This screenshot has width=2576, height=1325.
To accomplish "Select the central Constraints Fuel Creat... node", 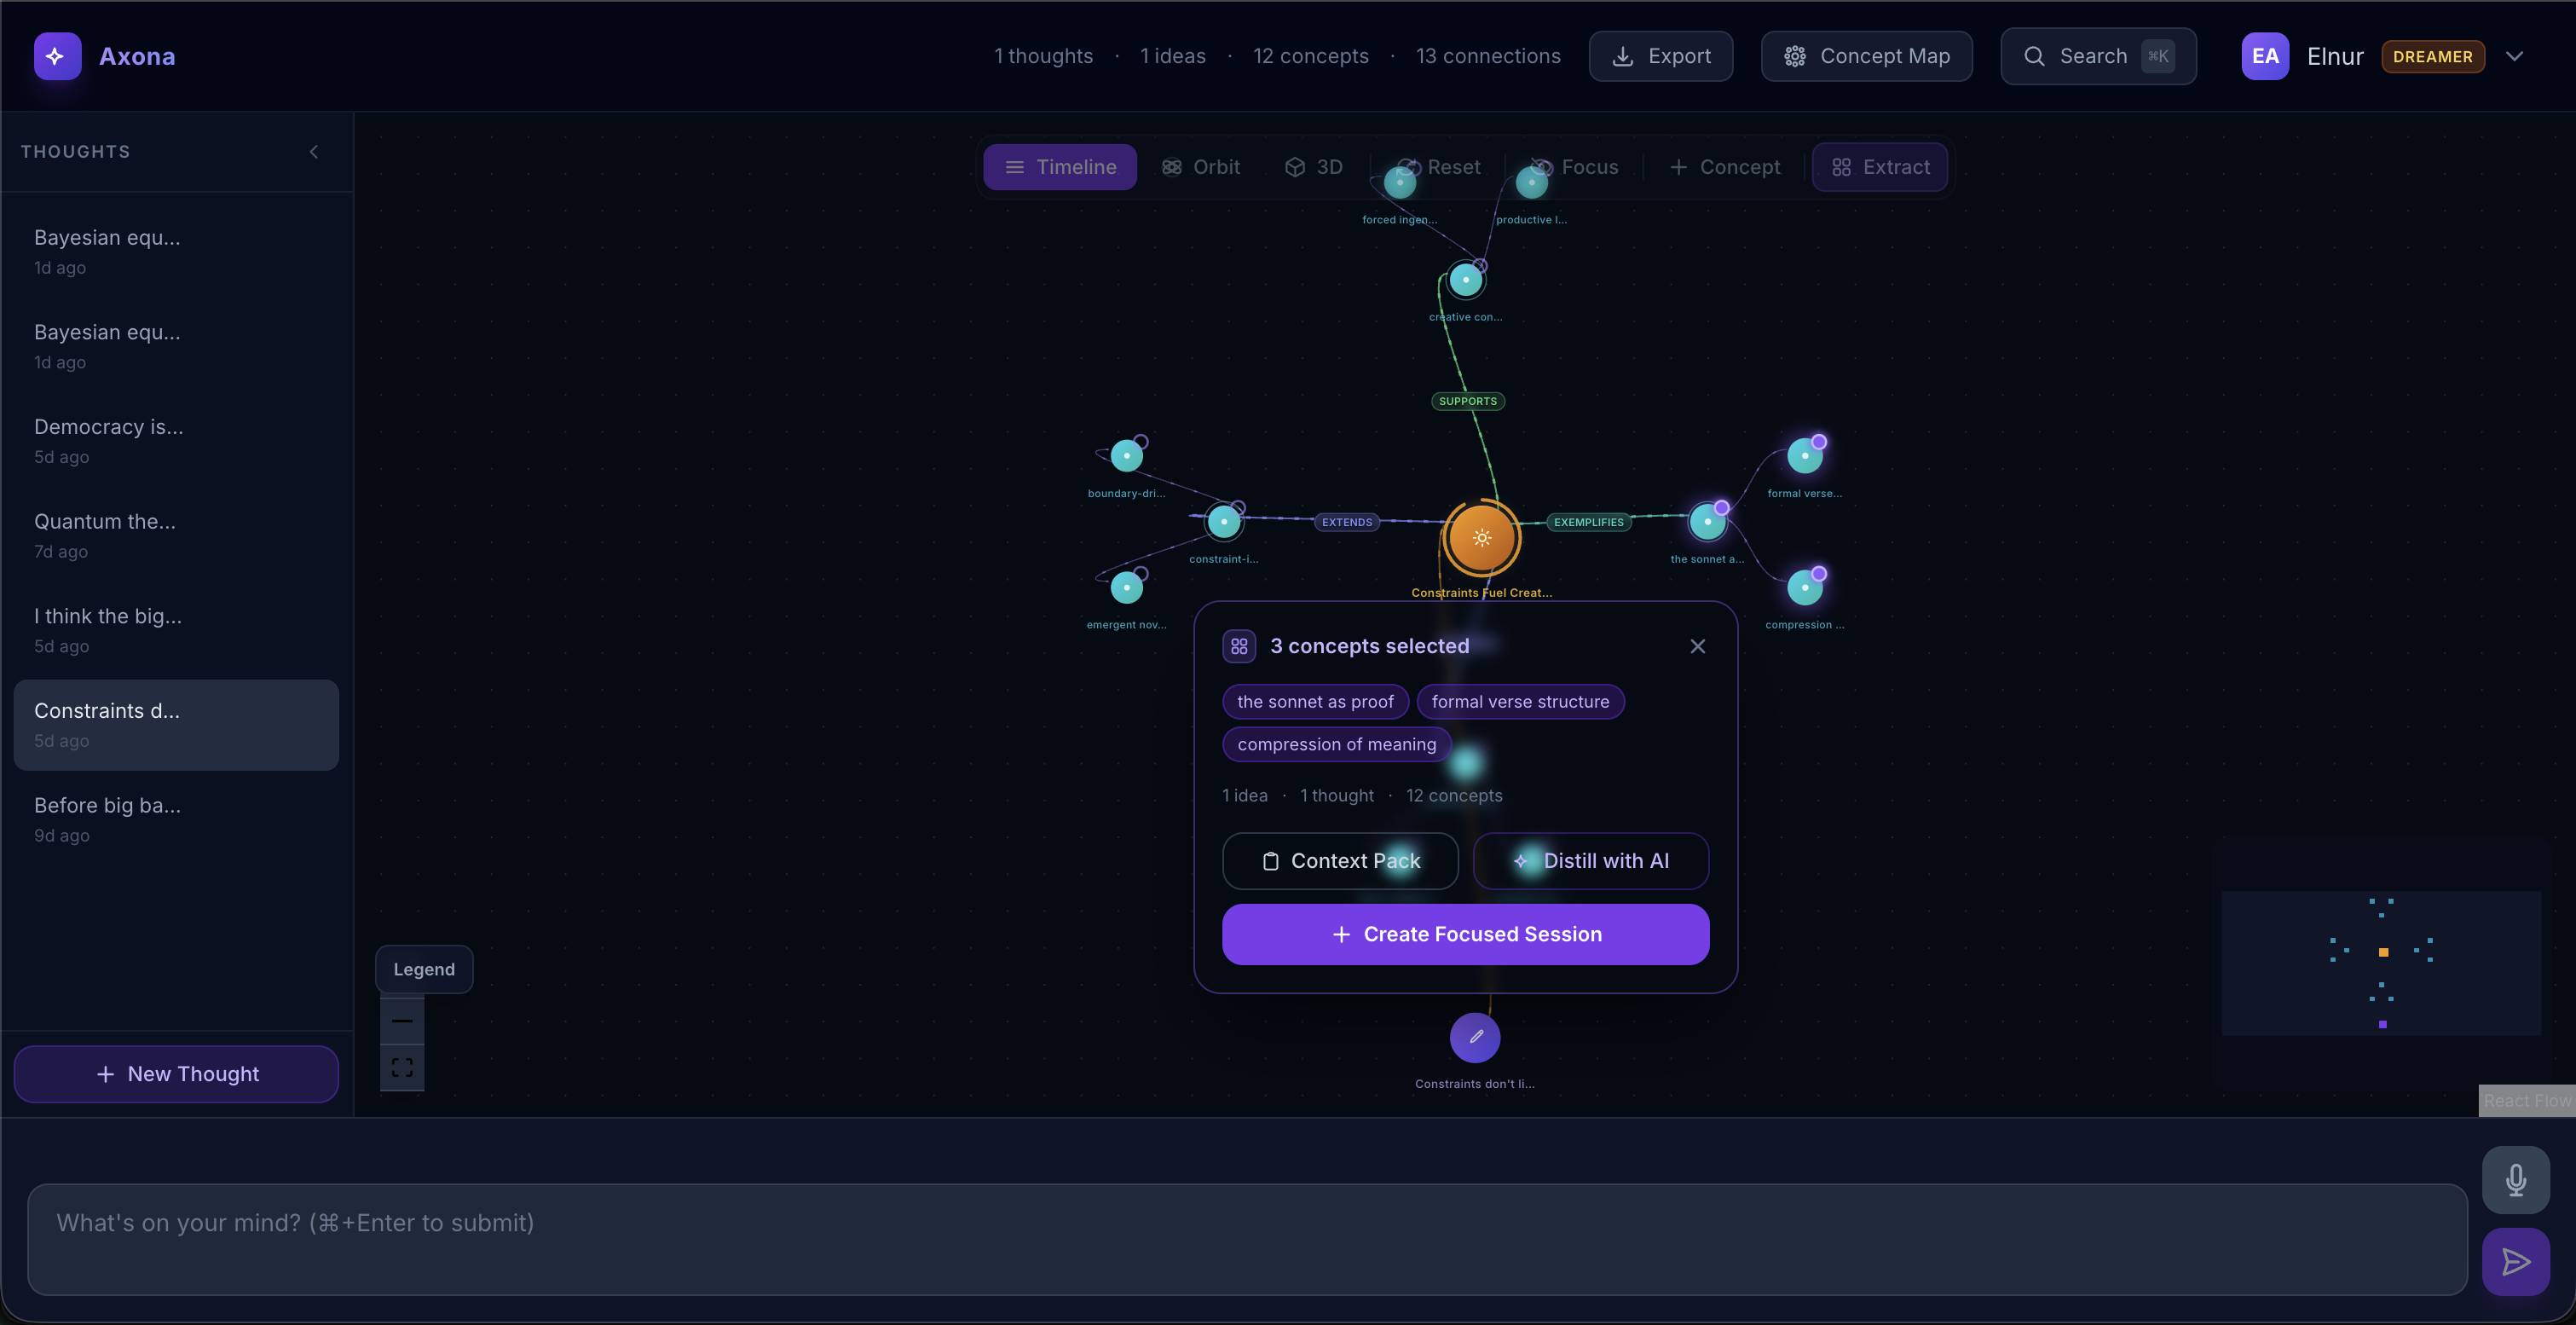I will tap(1482, 538).
